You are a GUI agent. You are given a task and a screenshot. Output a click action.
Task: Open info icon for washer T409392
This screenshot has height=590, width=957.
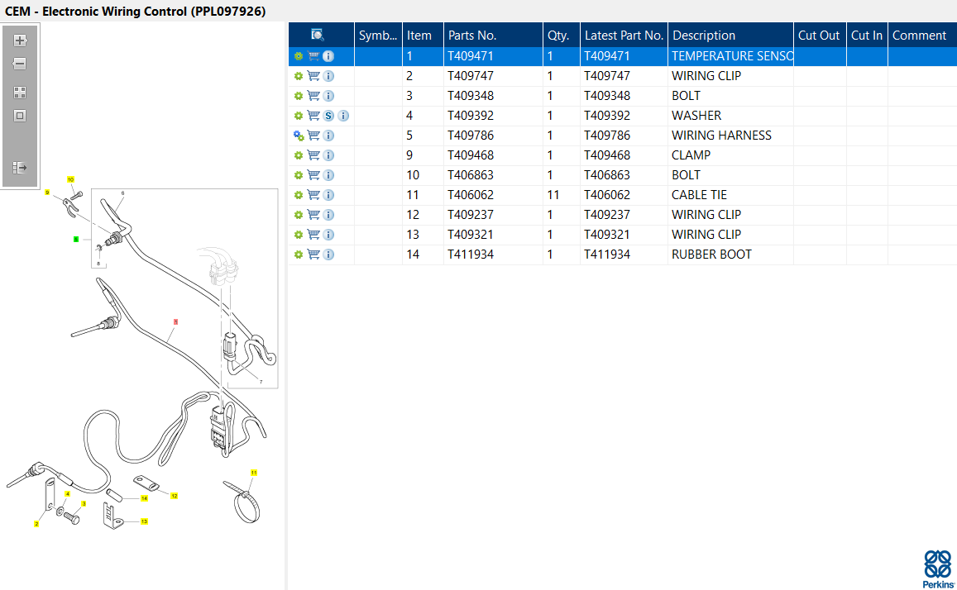point(343,116)
